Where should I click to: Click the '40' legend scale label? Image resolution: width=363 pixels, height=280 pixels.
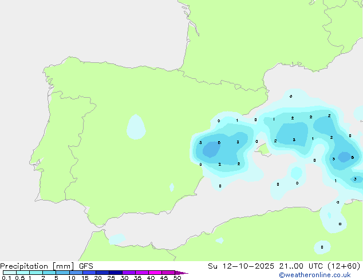[151, 278]
